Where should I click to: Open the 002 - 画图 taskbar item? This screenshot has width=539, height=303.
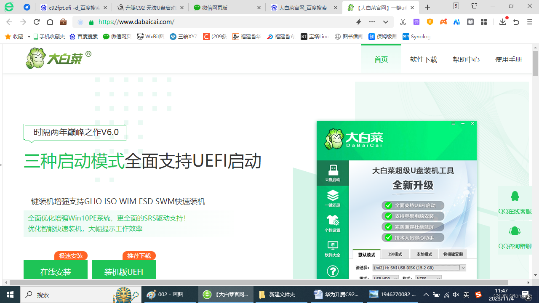click(169, 295)
